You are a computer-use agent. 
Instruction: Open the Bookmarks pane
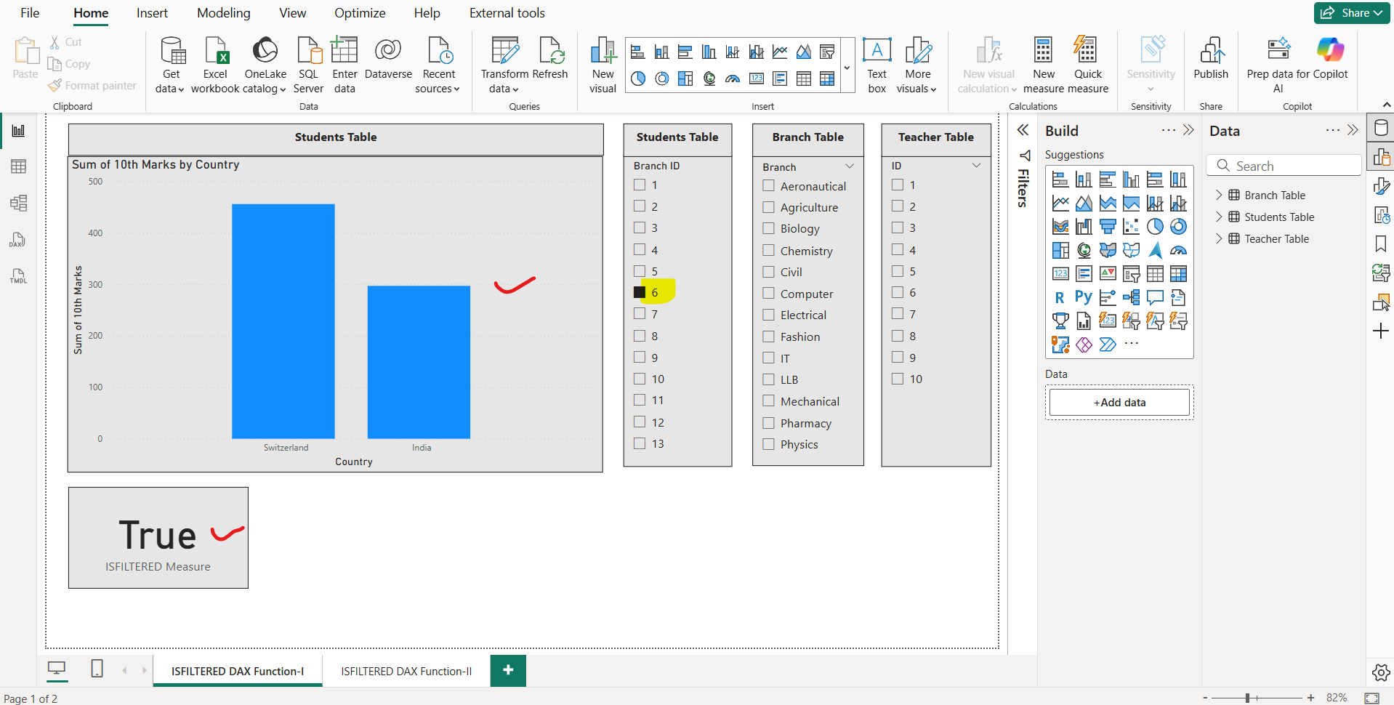[1380, 244]
